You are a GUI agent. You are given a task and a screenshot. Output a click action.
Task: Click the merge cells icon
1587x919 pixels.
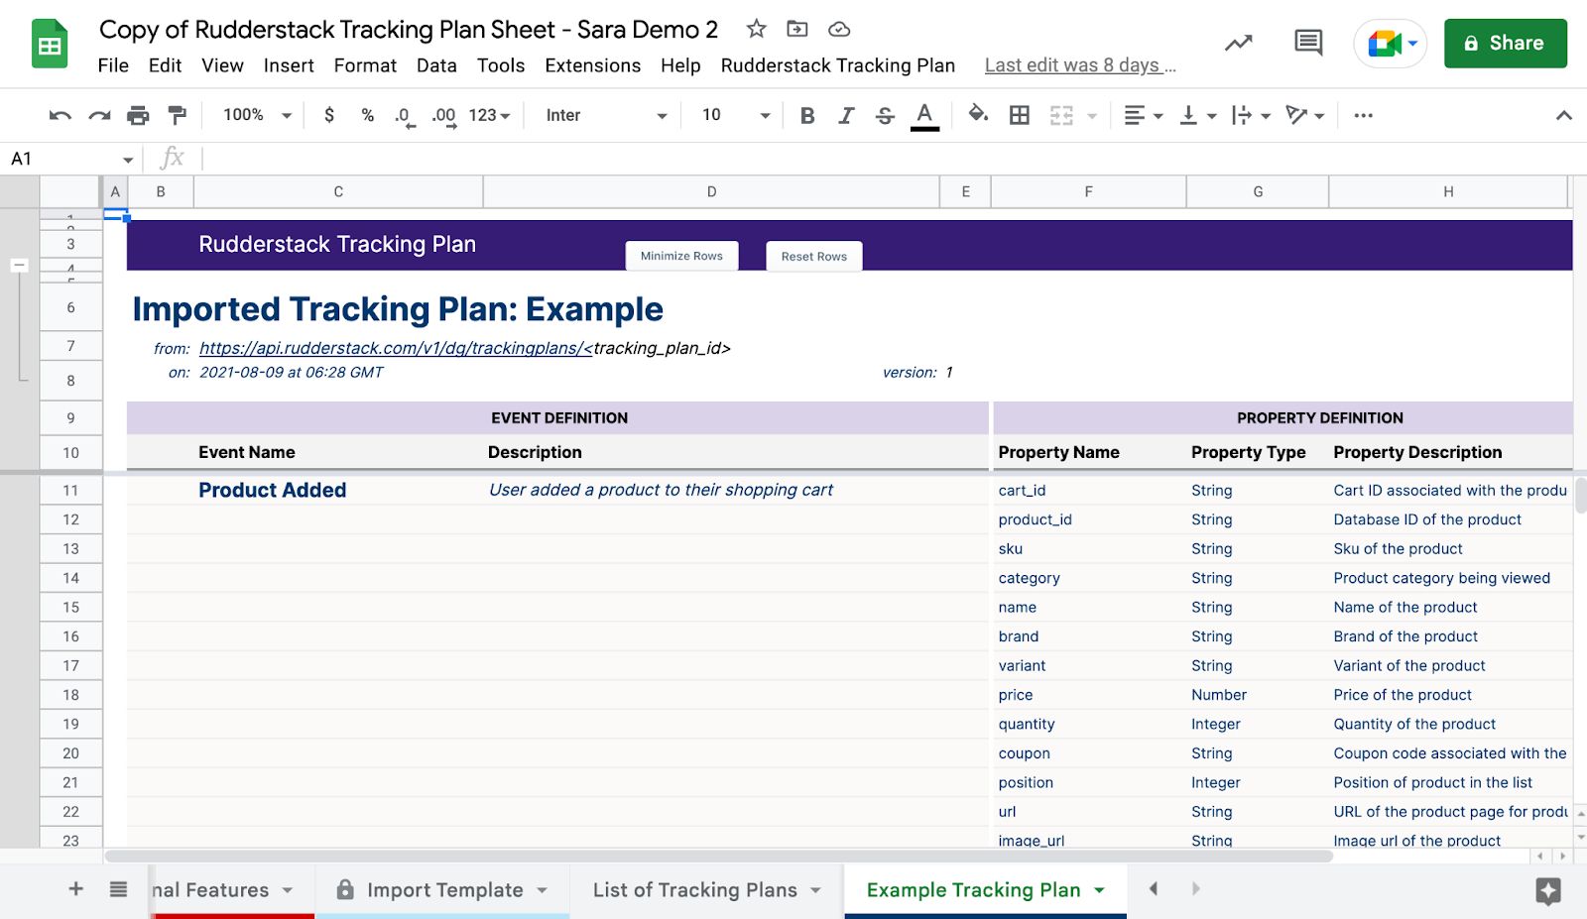(x=1061, y=115)
